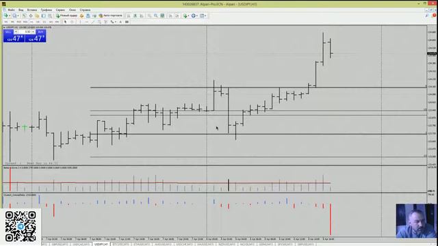This screenshot has width=438, height=246.
Task: Select the Fibonacci Retracement tool
Action: (105, 22)
